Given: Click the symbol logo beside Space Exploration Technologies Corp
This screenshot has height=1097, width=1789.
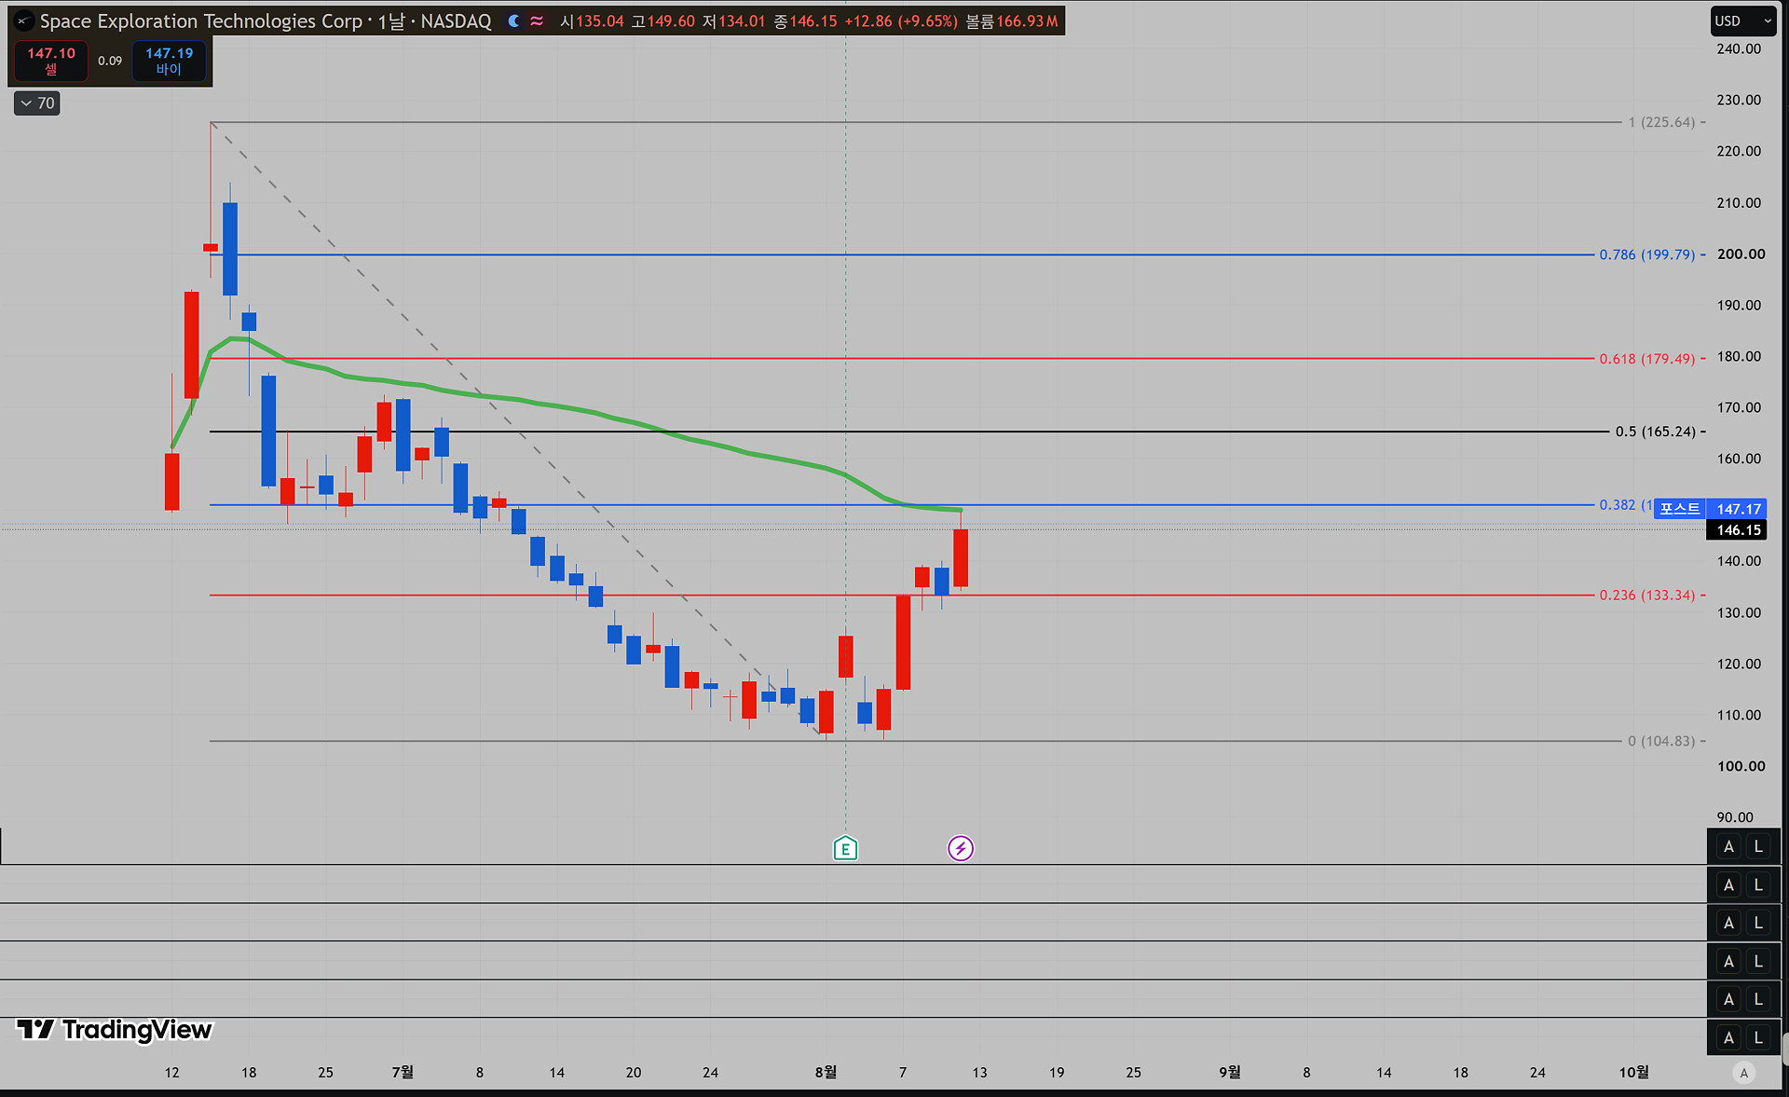Looking at the screenshot, I should coord(23,21).
